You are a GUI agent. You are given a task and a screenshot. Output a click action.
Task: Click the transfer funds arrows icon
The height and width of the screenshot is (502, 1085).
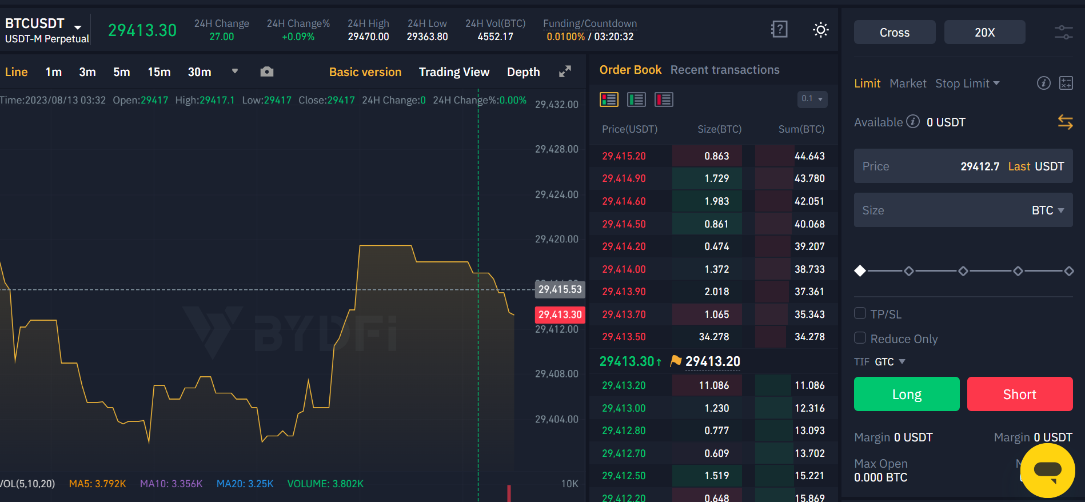pyautogui.click(x=1065, y=122)
